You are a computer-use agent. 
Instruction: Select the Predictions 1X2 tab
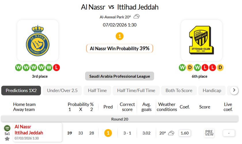[x=21, y=90]
